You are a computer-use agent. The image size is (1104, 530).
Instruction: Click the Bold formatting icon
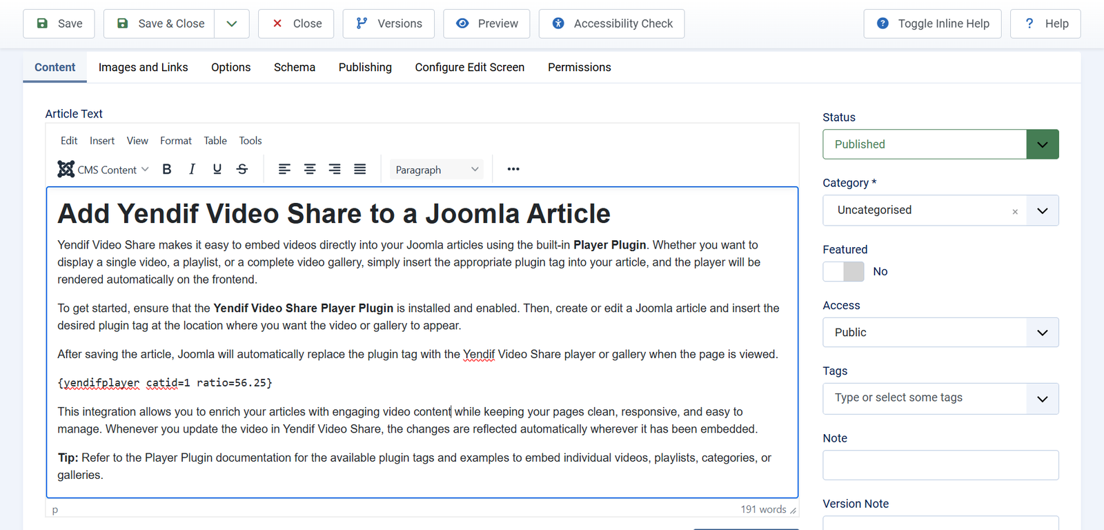(x=167, y=169)
